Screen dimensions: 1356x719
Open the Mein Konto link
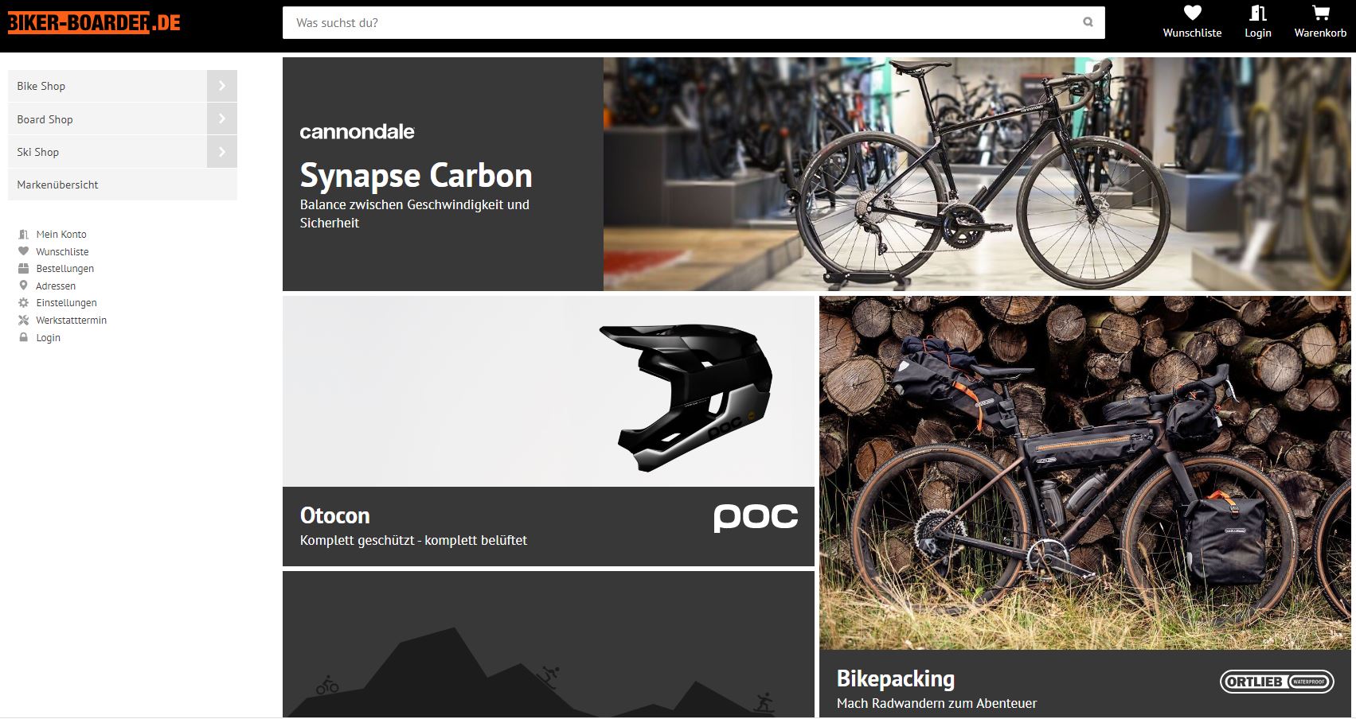click(61, 235)
